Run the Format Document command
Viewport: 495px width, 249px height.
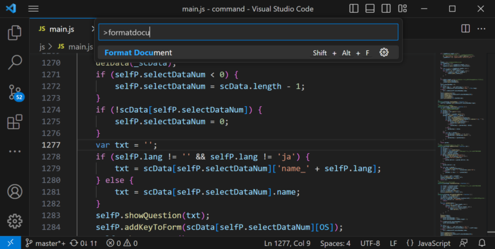pos(248,53)
